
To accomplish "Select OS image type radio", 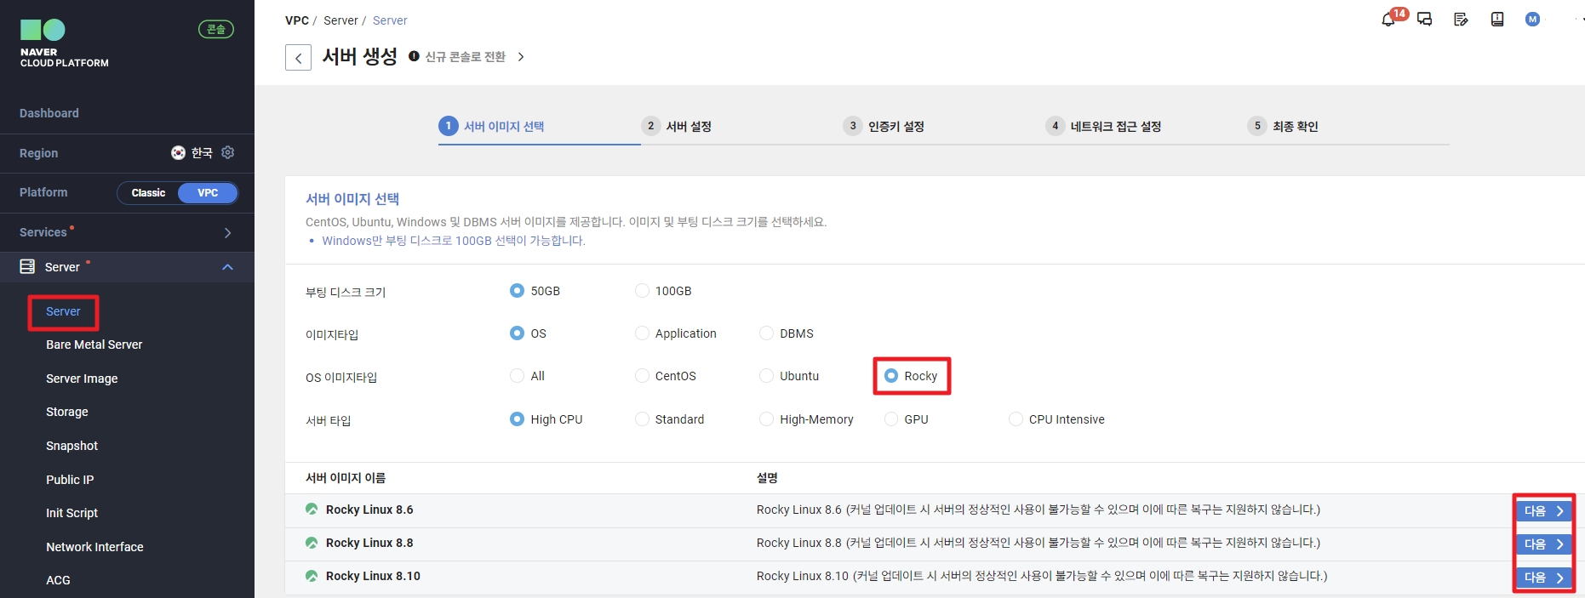I will [x=517, y=333].
